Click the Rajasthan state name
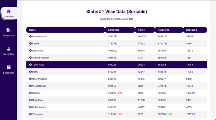 click(x=38, y=100)
